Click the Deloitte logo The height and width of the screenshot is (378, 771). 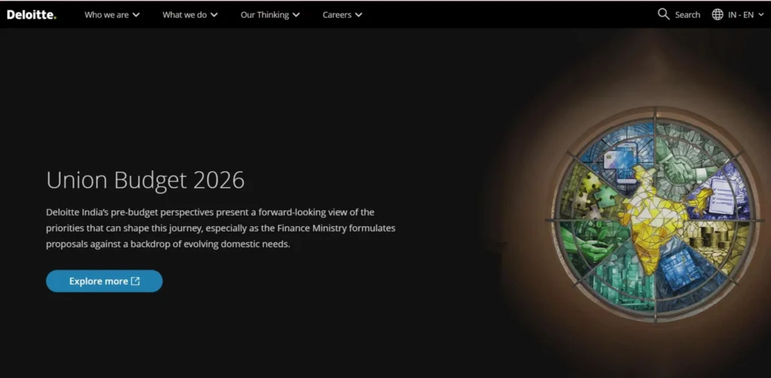(x=31, y=14)
